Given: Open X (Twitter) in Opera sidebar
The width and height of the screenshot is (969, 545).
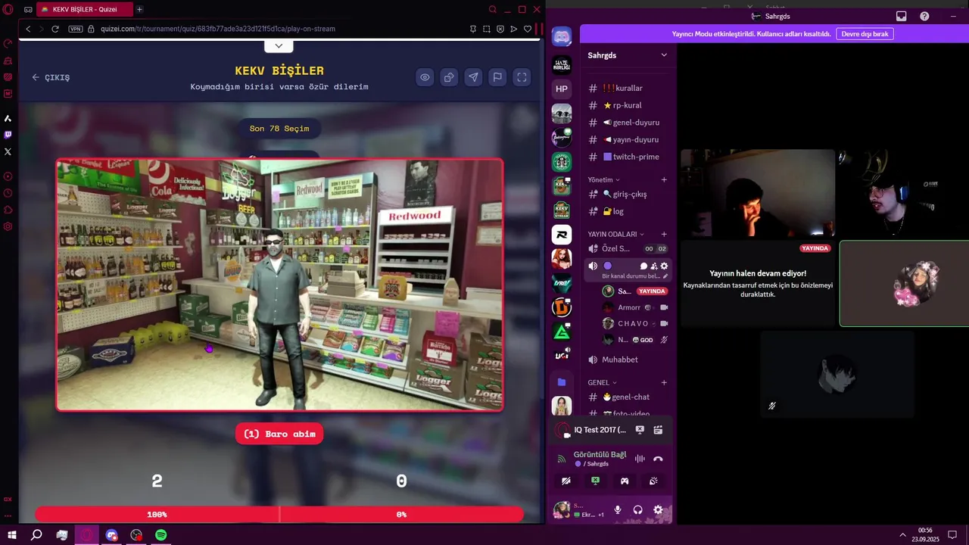Looking at the screenshot, I should 8,151.
